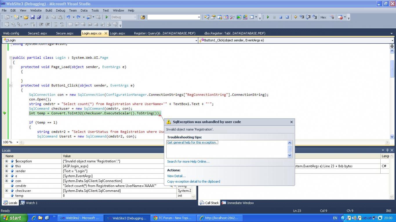The width and height of the screenshot is (396, 222).
Task: Click the Undo arrow icon
Action: click(x=68, y=17)
